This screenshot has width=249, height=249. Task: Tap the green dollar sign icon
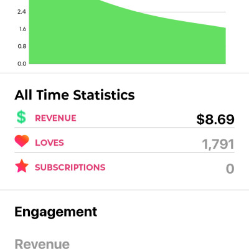click(x=21, y=117)
